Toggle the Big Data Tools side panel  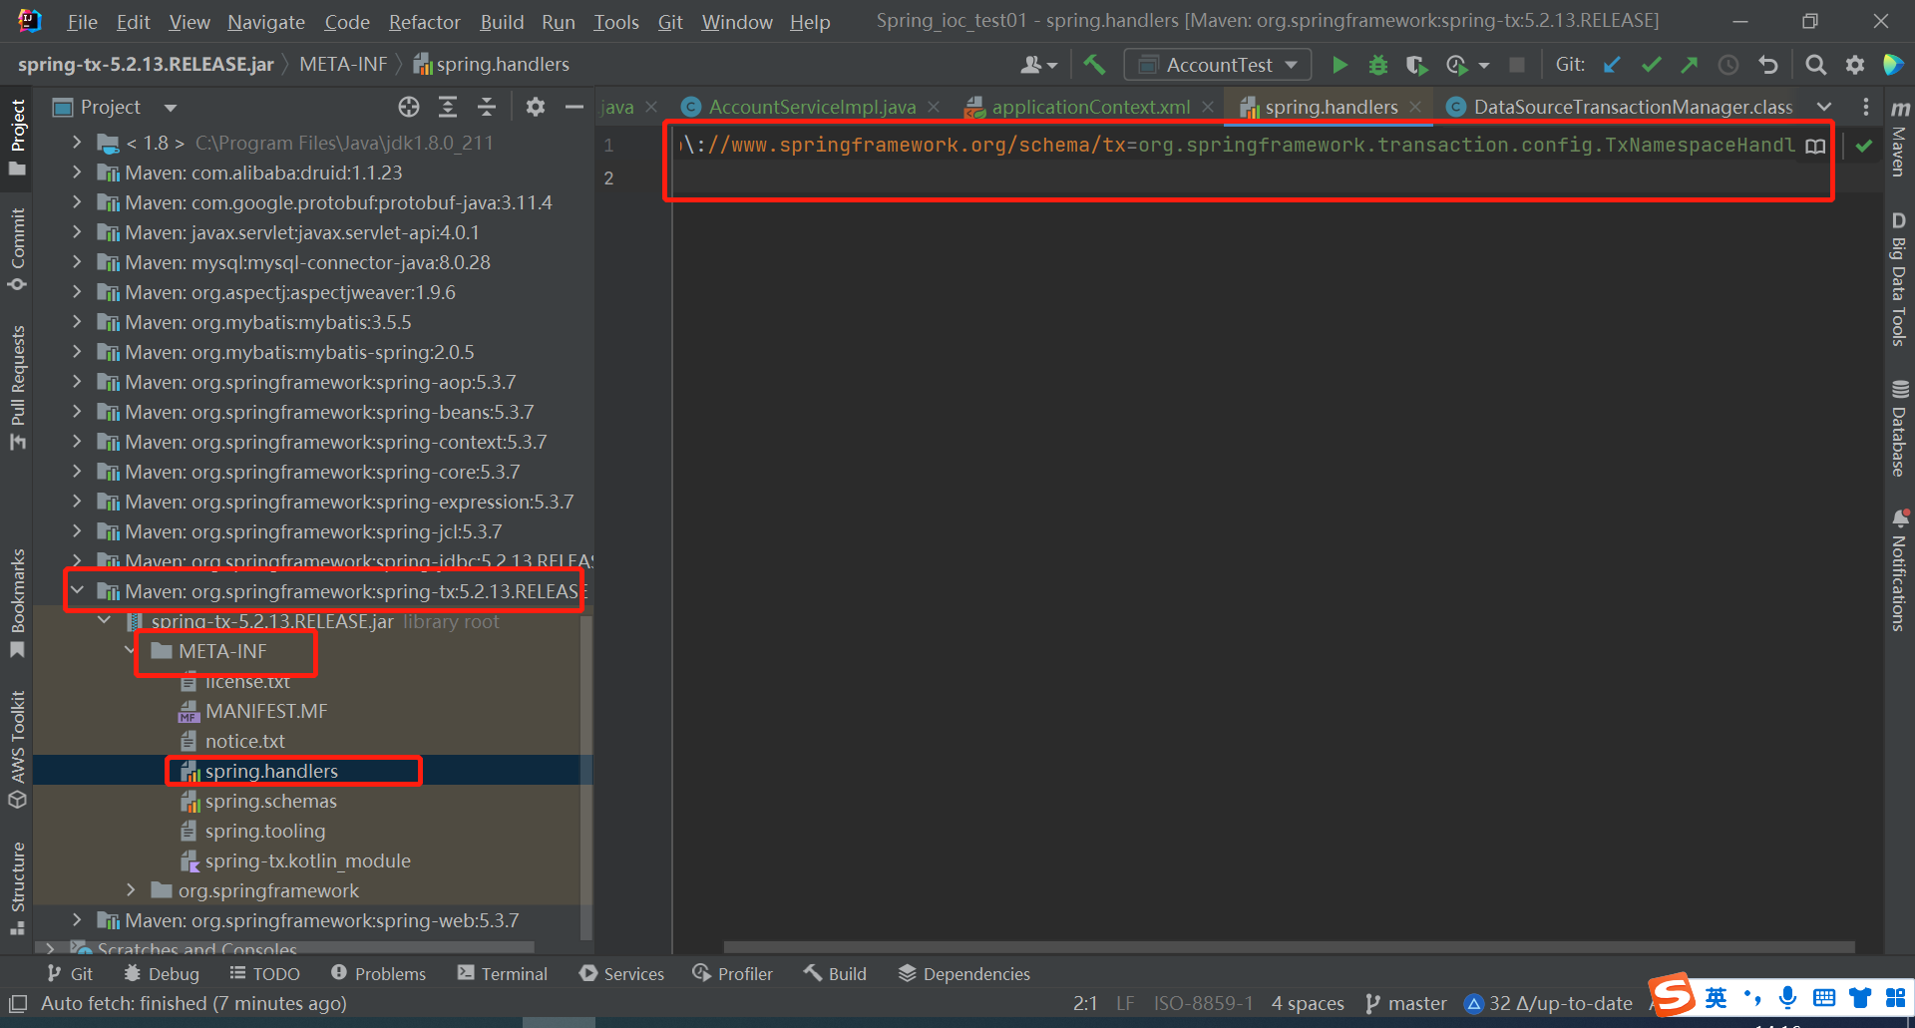tap(1899, 279)
